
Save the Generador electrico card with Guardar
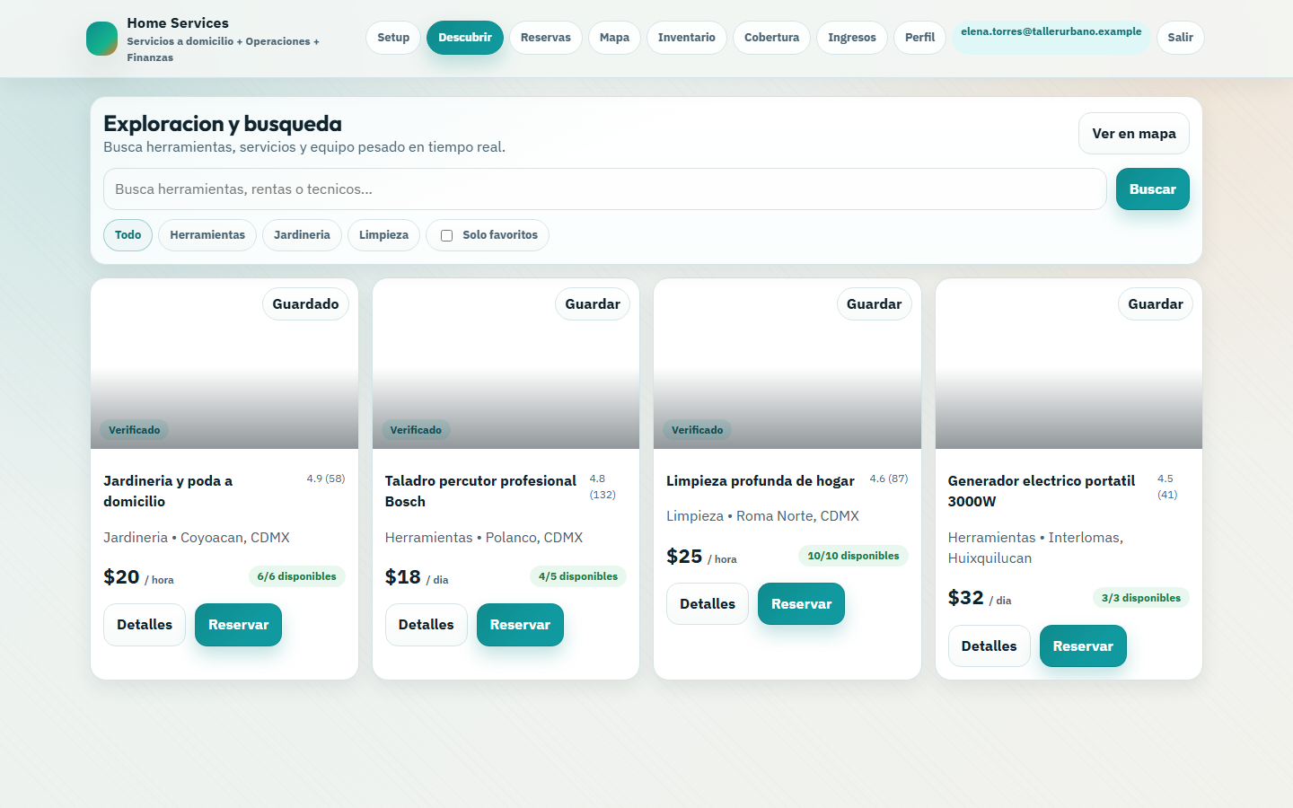pyautogui.click(x=1156, y=304)
